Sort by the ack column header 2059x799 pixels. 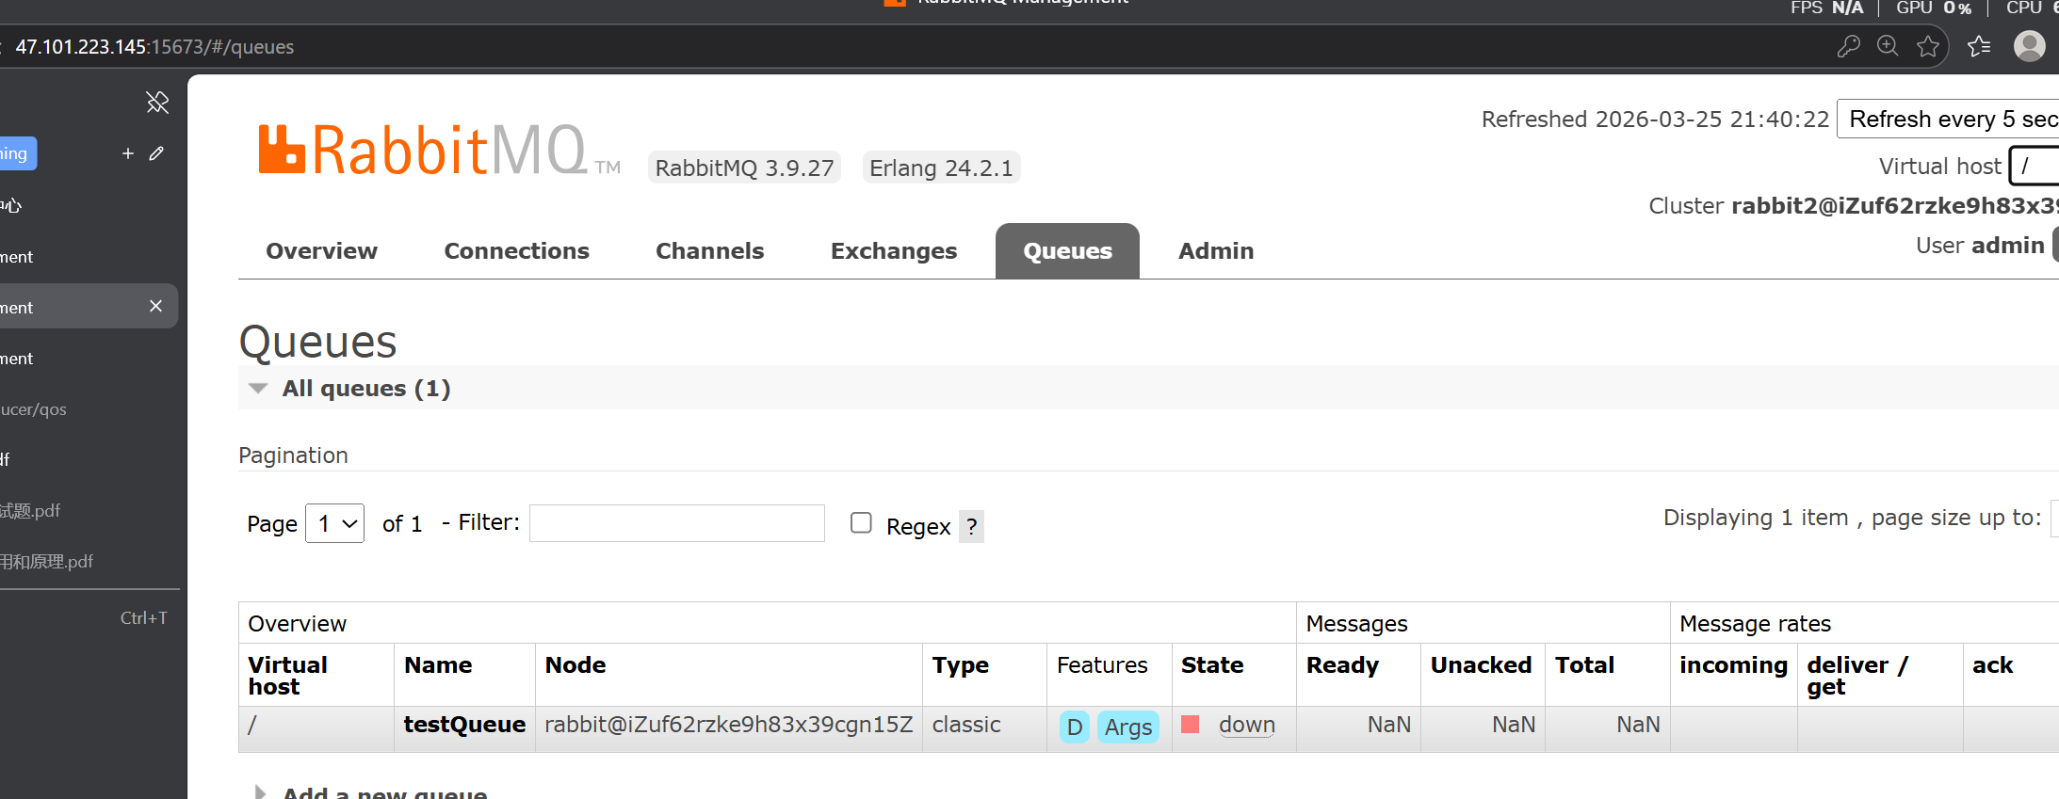click(1992, 665)
